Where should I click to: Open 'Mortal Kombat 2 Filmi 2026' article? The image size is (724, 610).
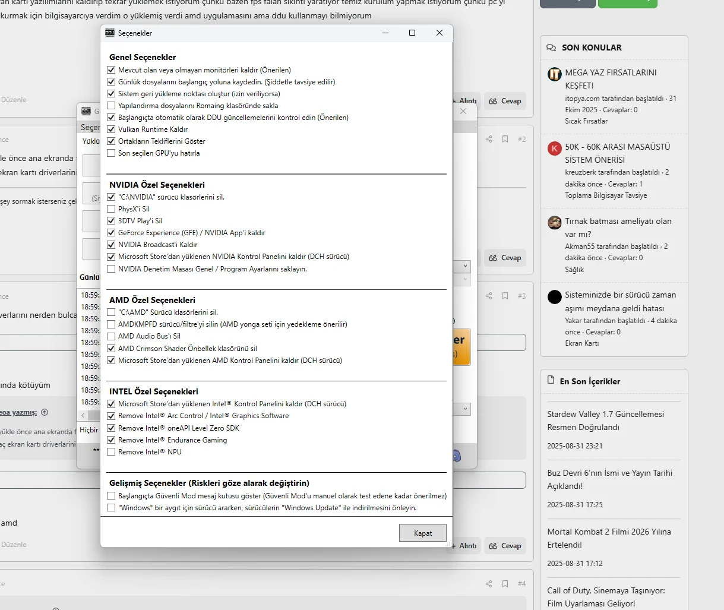pyautogui.click(x=609, y=538)
